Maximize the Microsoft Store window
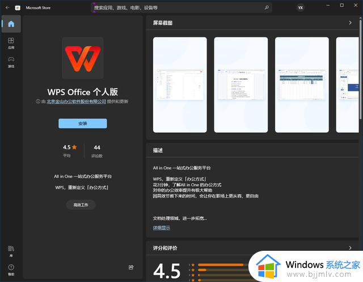This screenshot has width=363, height=282. coord(342,5)
